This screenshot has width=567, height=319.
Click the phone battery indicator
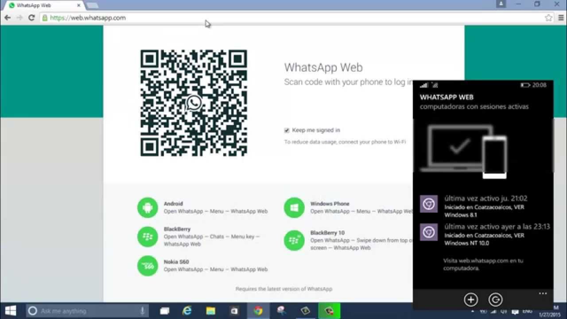pos(525,85)
